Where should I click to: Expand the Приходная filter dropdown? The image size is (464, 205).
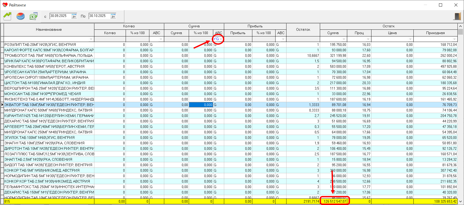tap(455, 39)
